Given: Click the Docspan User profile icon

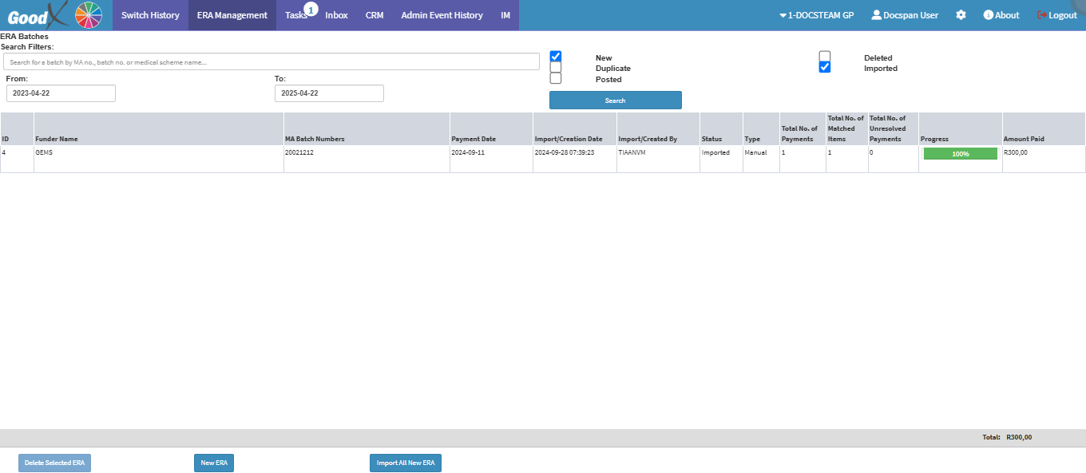Looking at the screenshot, I should click(x=876, y=15).
